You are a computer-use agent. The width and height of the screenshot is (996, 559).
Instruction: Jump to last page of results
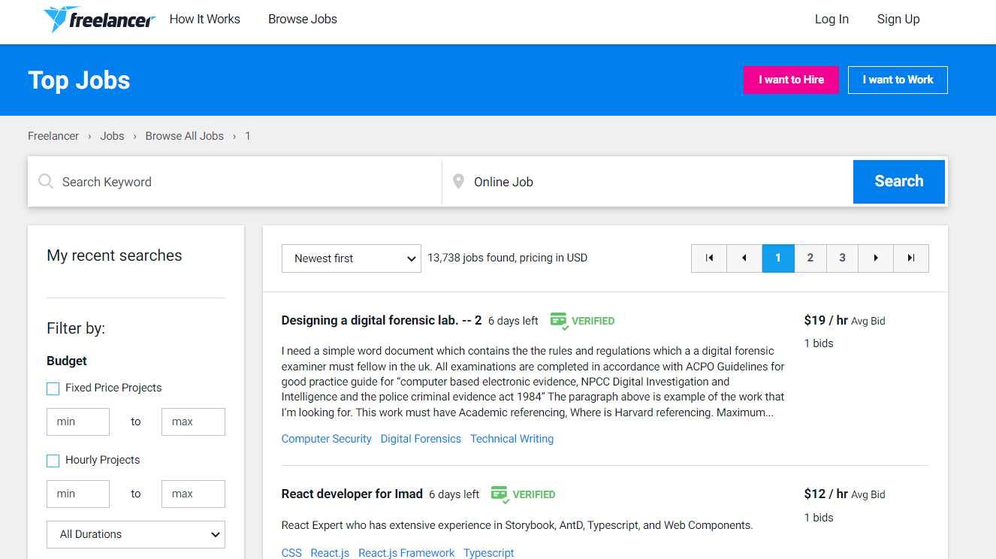click(x=911, y=258)
